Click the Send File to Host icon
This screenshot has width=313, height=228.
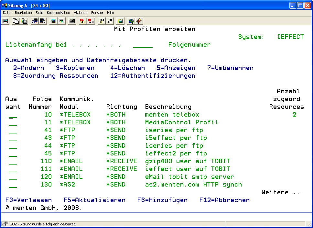(x=34, y=21)
